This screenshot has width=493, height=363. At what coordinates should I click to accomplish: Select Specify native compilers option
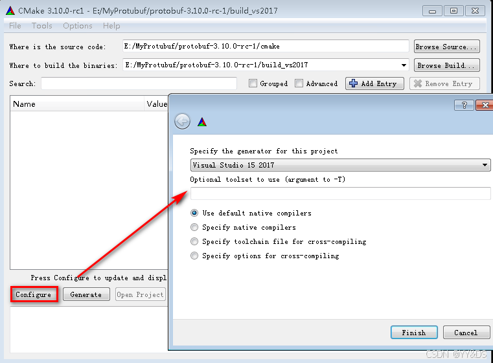point(194,227)
